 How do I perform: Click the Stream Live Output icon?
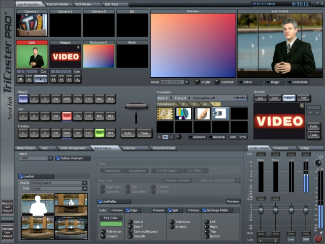point(7,232)
